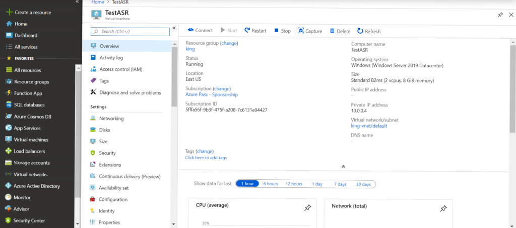
Task: Click the Create a resource plus icon
Action: click(9, 12)
